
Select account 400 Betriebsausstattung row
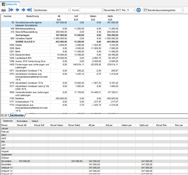pyautogui.click(x=60, y=29)
